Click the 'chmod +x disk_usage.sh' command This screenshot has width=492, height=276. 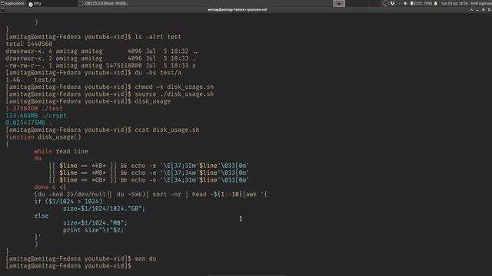tap(175, 87)
